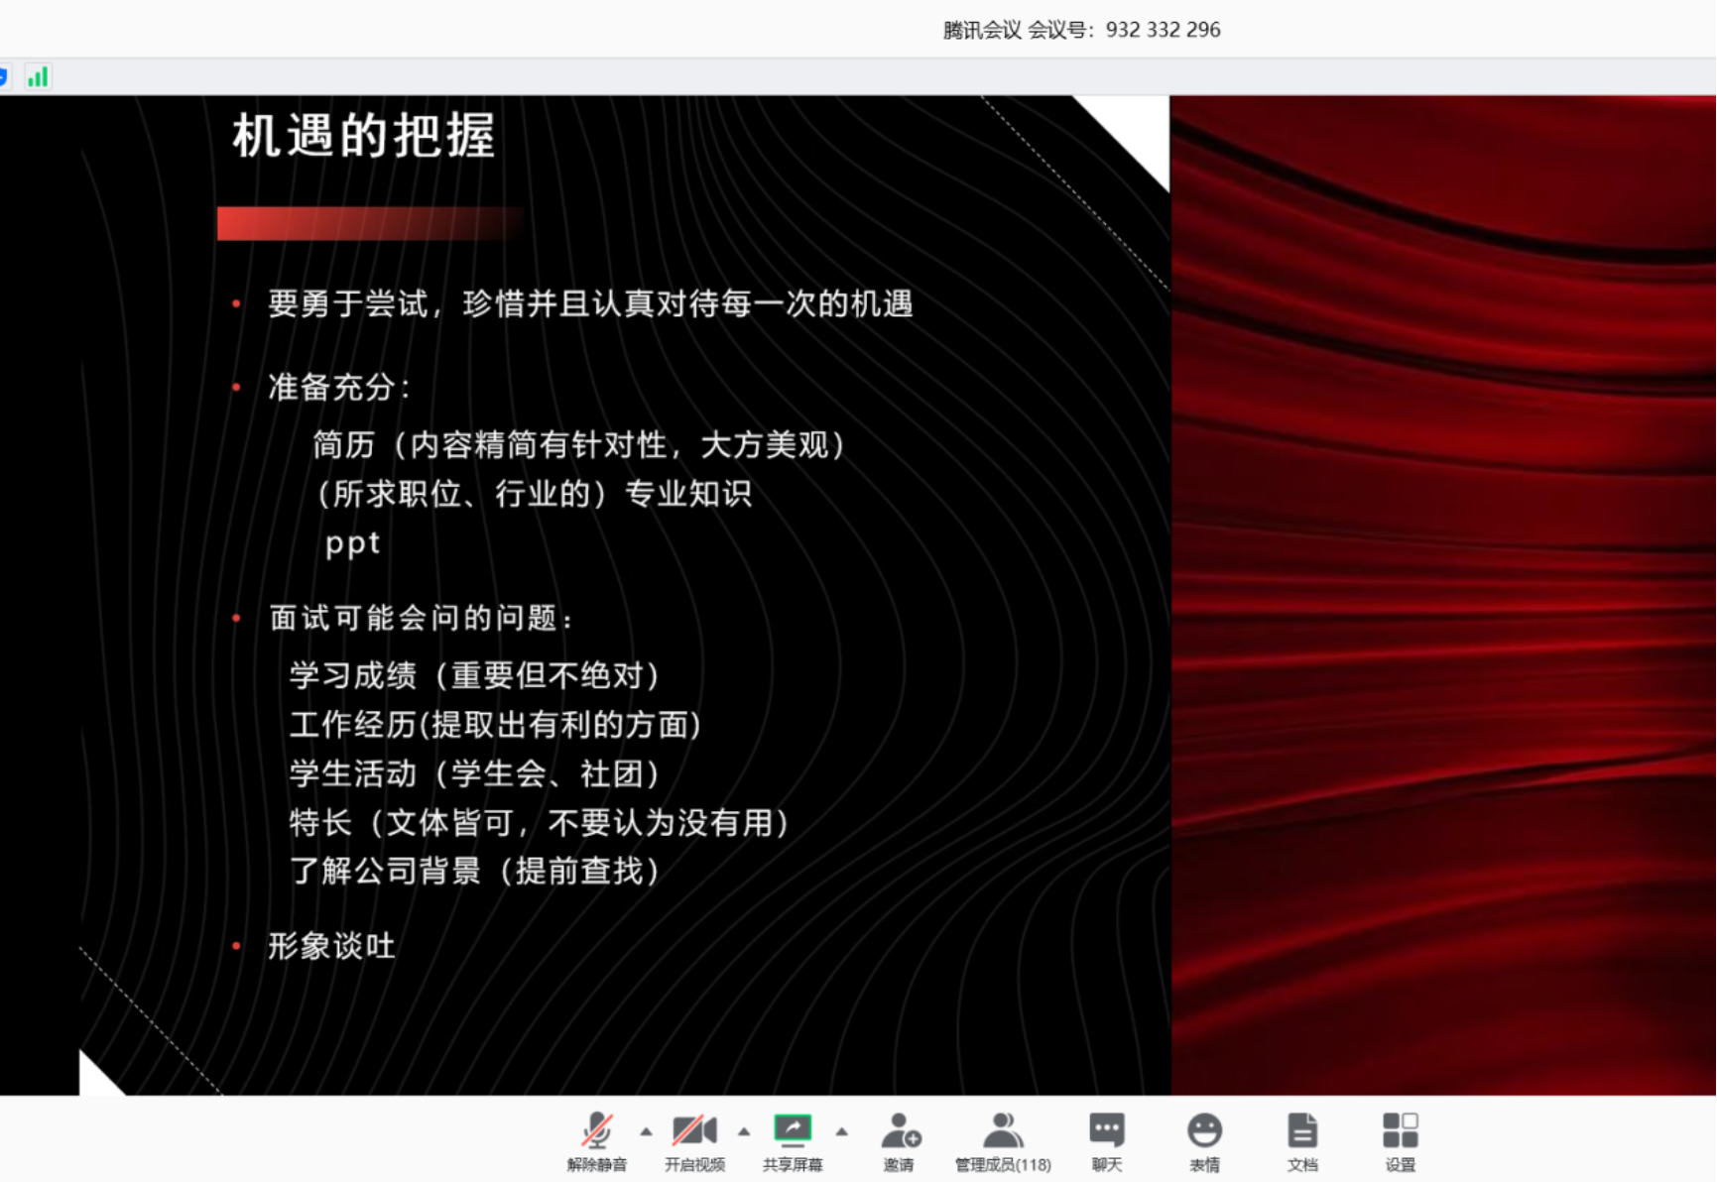The height and width of the screenshot is (1182, 1717).
Task: Open the 文档 documents panel
Action: tap(1302, 1140)
